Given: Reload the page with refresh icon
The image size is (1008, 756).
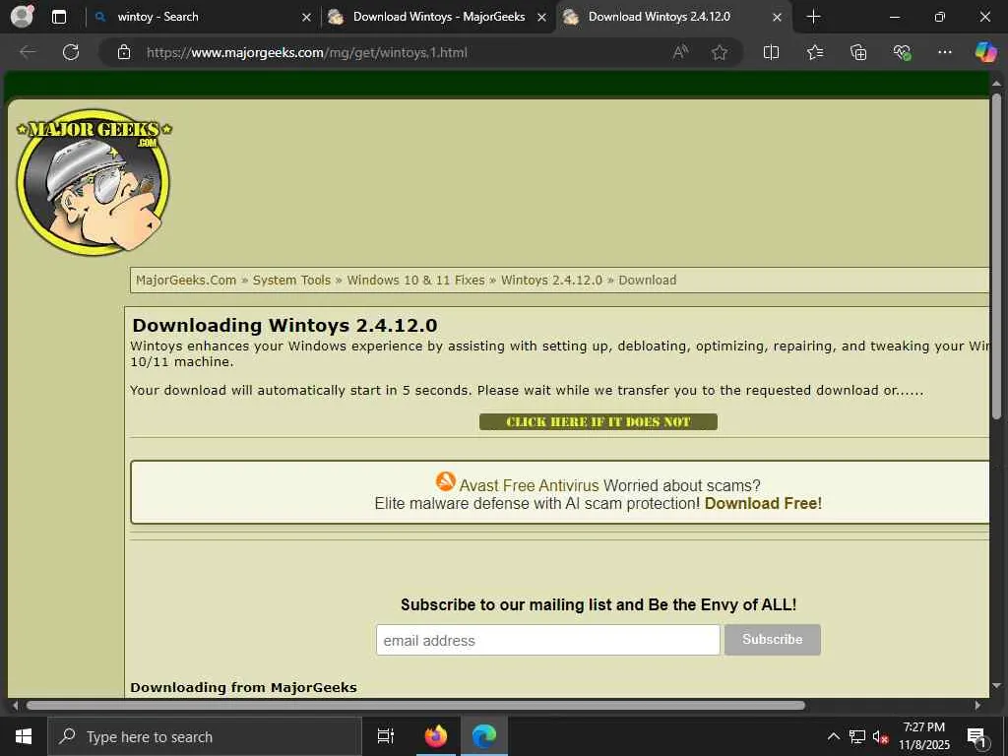Looking at the screenshot, I should point(71,52).
